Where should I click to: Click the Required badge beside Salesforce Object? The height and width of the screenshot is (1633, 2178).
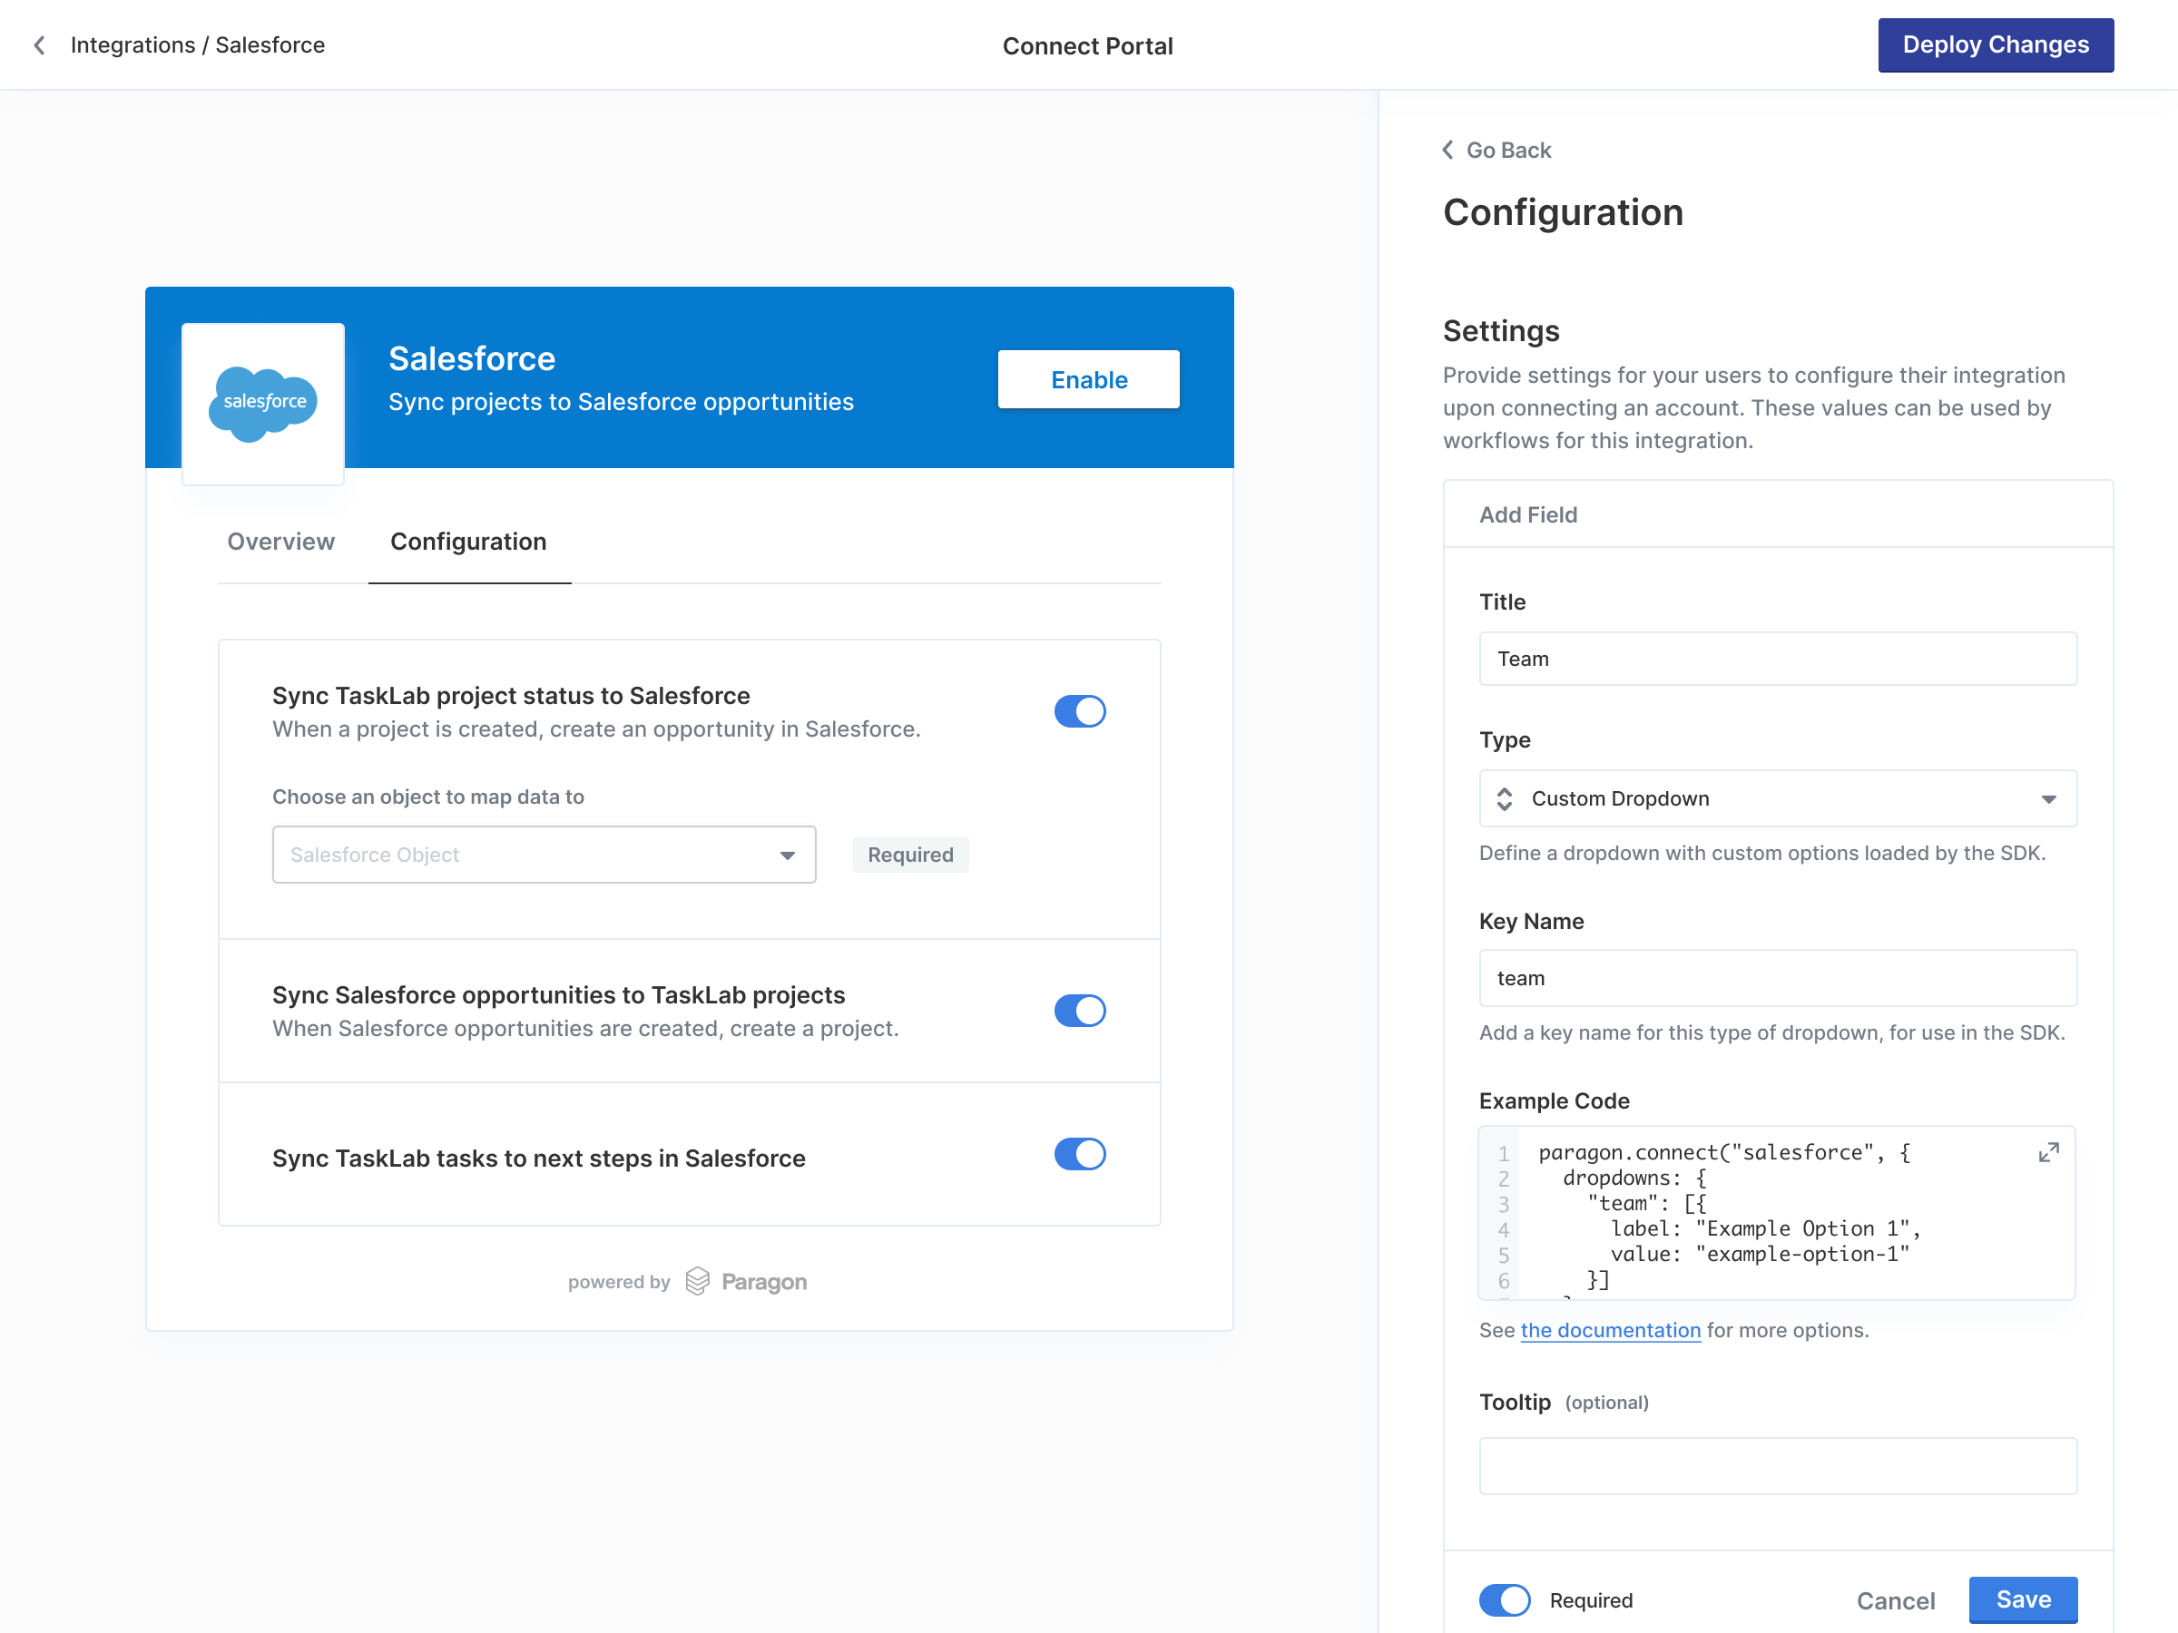click(910, 855)
